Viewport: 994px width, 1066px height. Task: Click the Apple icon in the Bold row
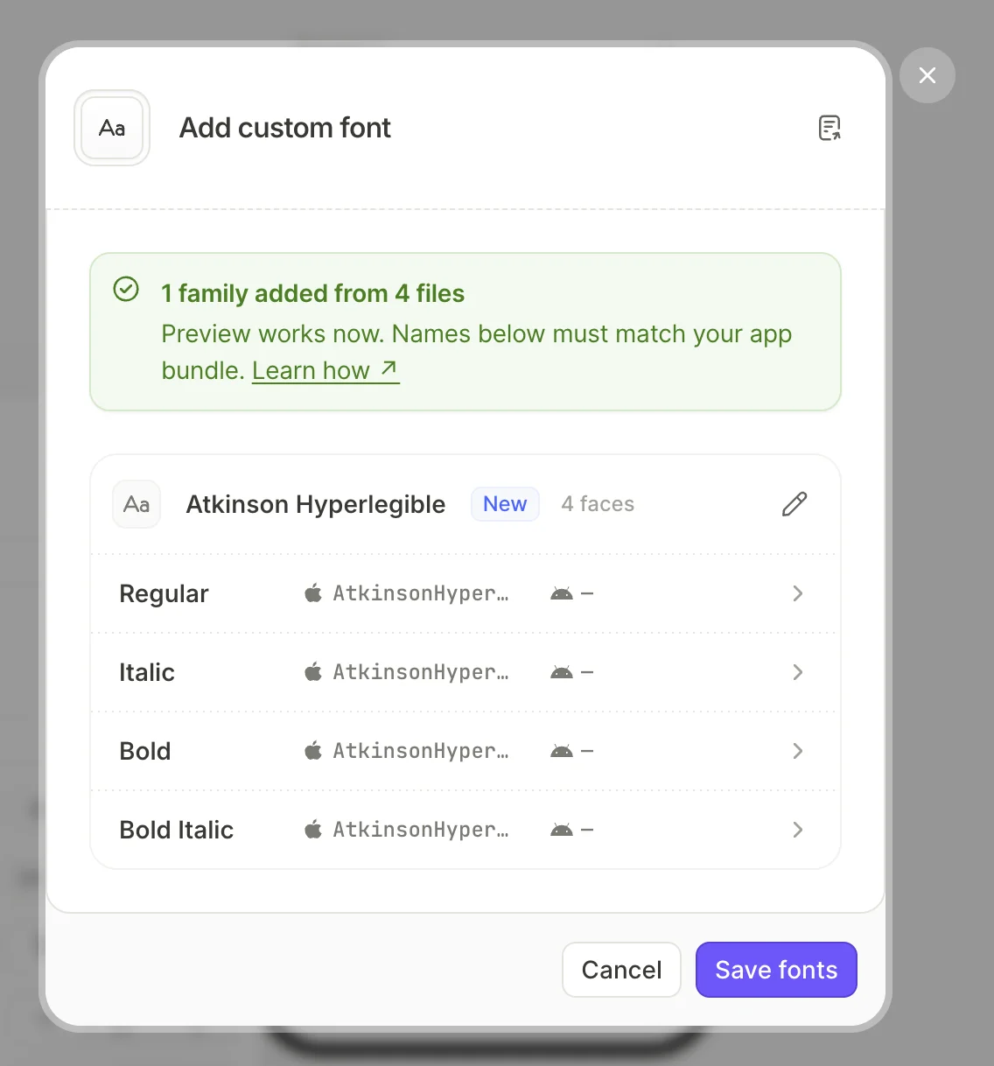coord(313,751)
